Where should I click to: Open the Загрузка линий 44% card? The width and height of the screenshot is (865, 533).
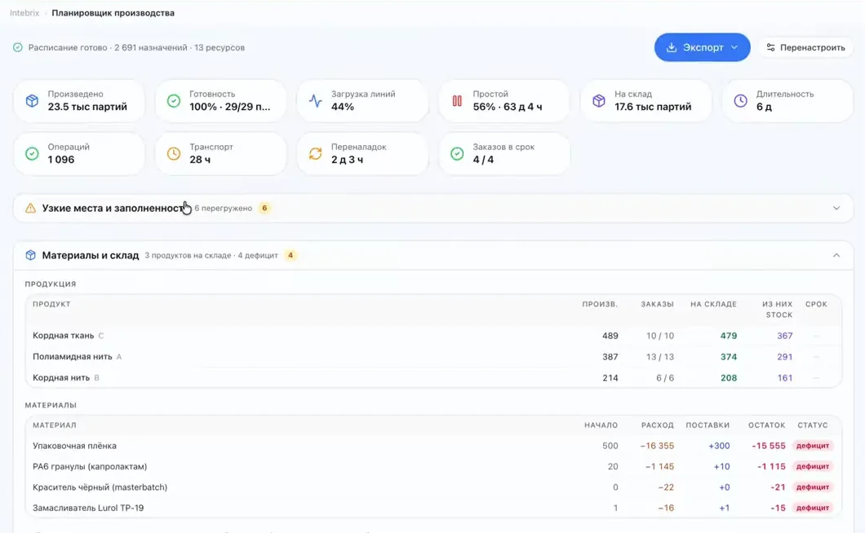[362, 101]
